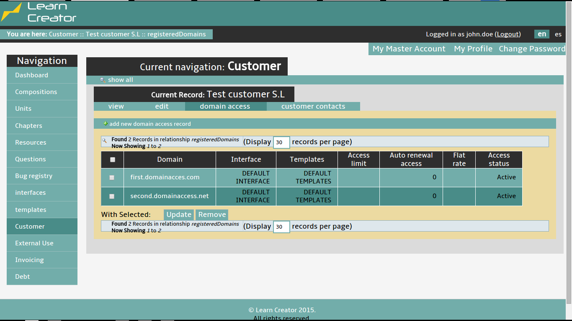The image size is (572, 321).
Task: Open Bug registry from the navigation
Action: [x=33, y=176]
